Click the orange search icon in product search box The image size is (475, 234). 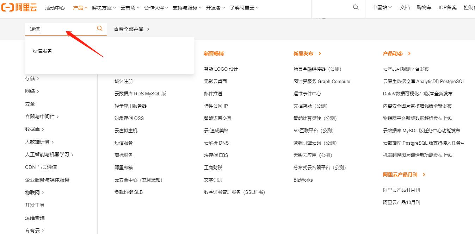pos(99,29)
